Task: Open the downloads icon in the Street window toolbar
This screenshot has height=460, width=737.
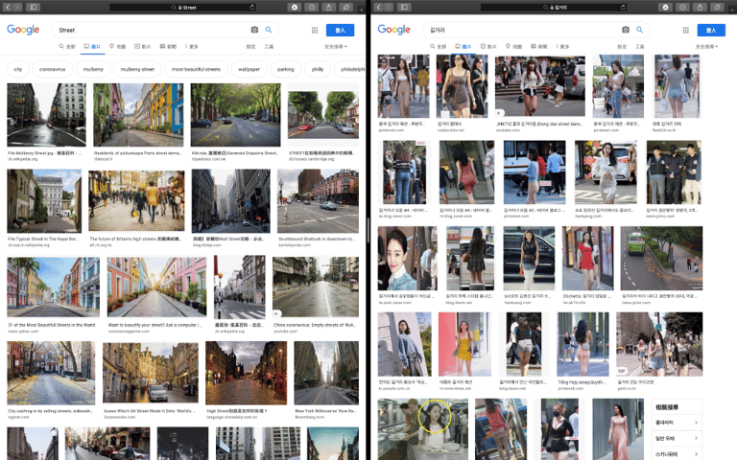Action: [x=295, y=7]
